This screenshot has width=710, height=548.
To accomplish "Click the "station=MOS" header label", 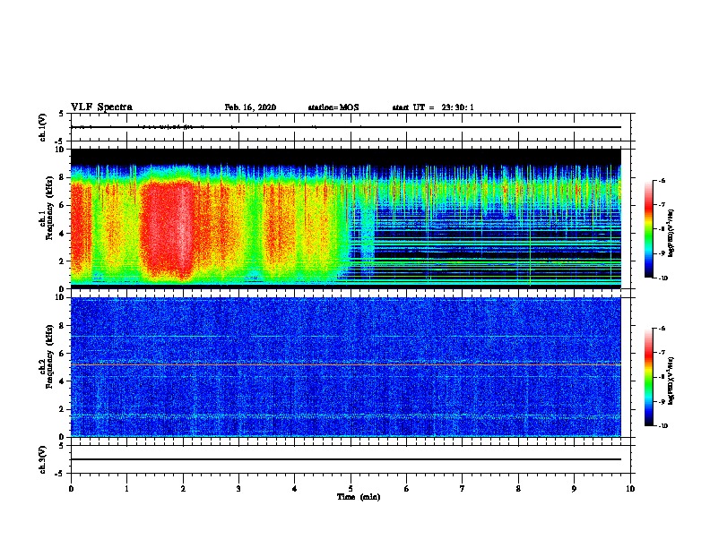I will click(333, 107).
